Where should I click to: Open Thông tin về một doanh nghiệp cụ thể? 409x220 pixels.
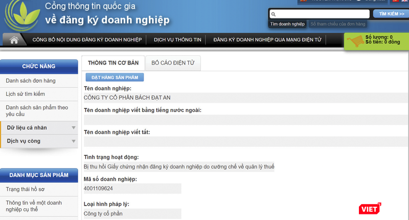pyautogui.click(x=34, y=206)
